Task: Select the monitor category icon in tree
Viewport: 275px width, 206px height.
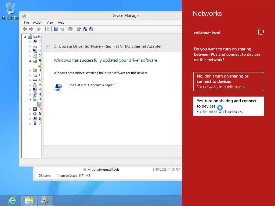Action: pos(35,90)
